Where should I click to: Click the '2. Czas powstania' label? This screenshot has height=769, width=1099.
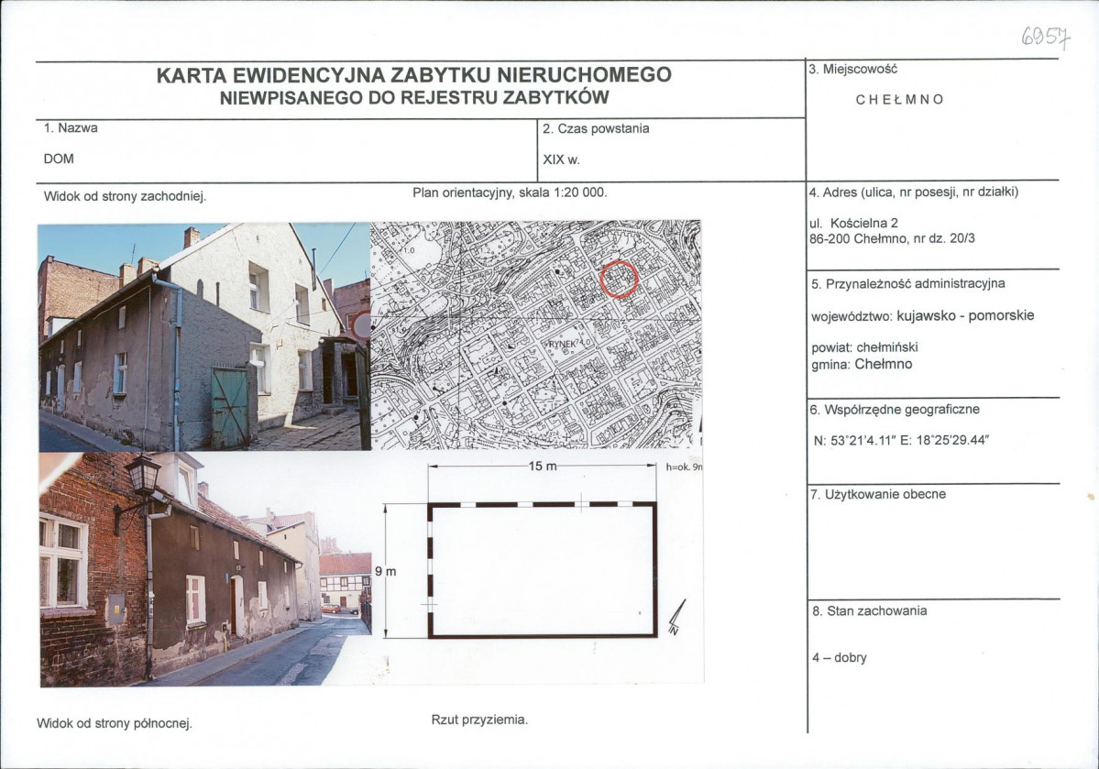(x=596, y=129)
